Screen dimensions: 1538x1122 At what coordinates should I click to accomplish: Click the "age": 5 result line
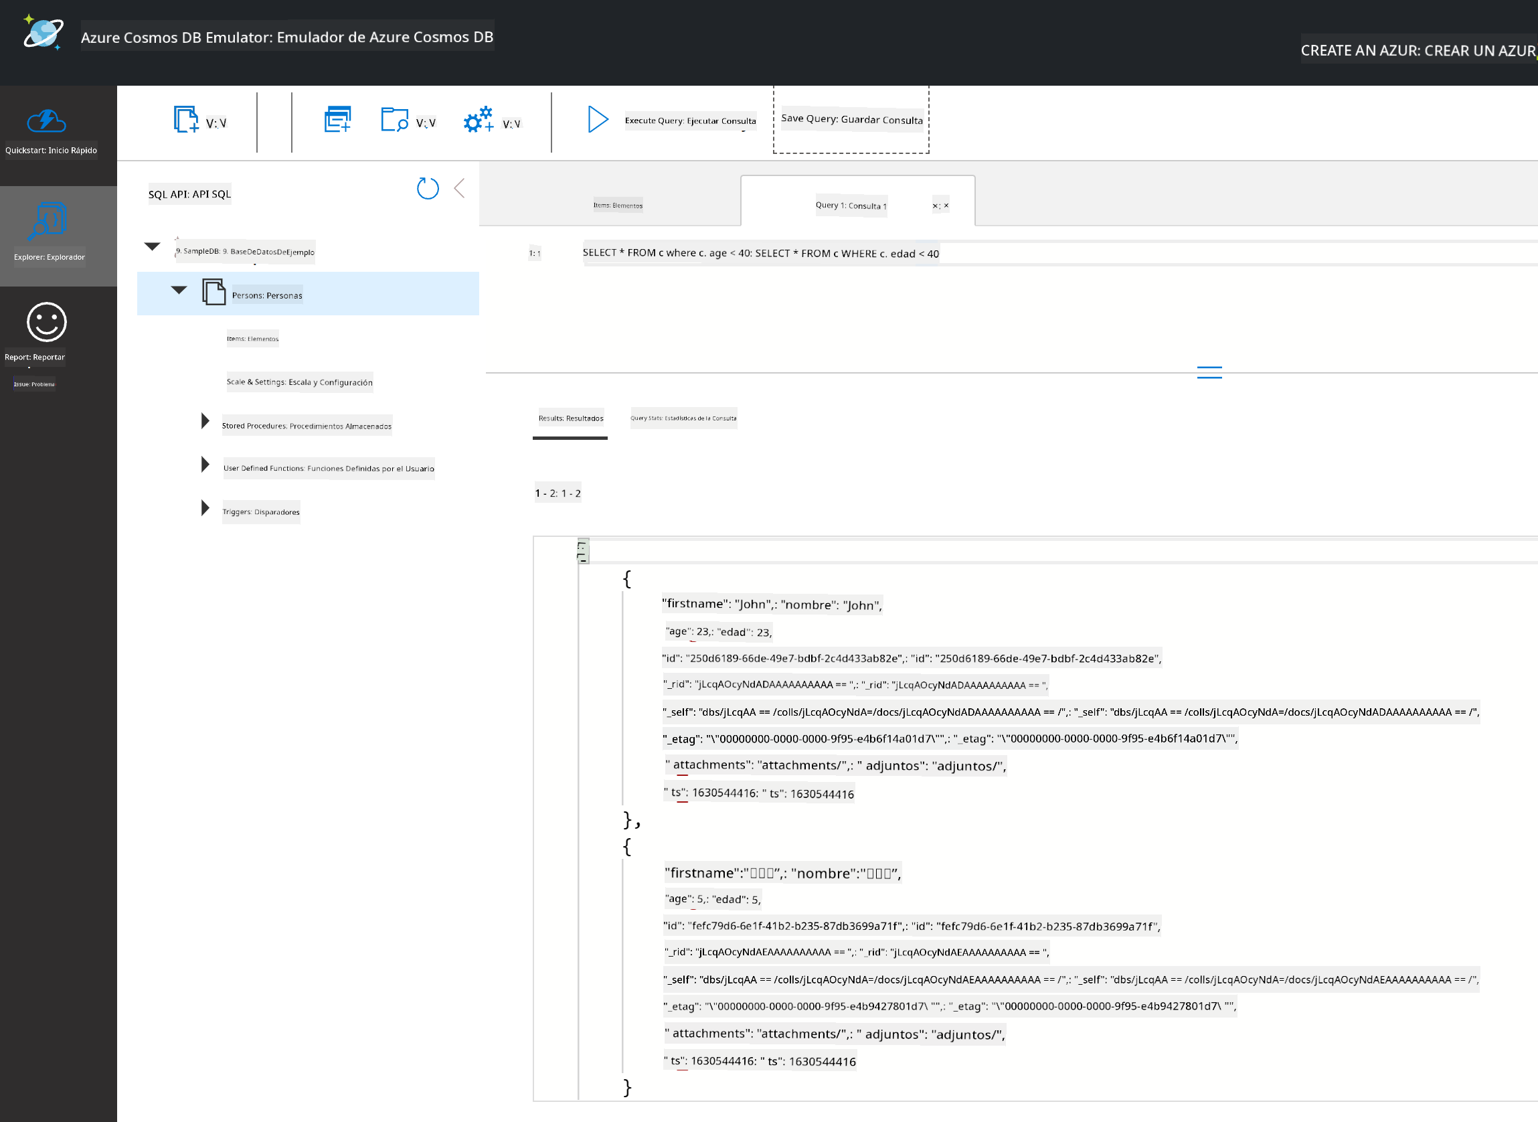713,899
